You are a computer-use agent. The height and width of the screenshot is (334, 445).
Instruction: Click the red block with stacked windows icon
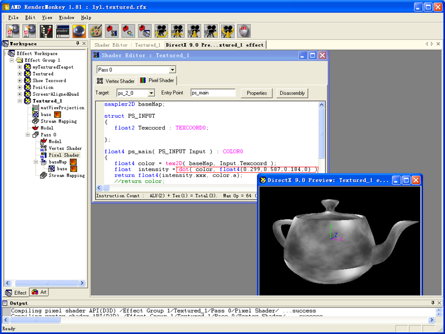(x=145, y=31)
